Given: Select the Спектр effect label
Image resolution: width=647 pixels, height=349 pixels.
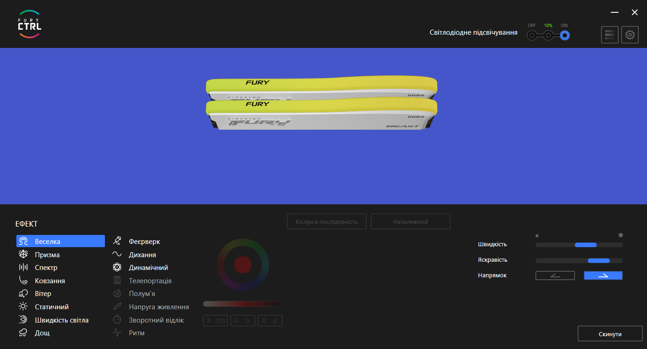Looking at the screenshot, I should (x=46, y=267).
